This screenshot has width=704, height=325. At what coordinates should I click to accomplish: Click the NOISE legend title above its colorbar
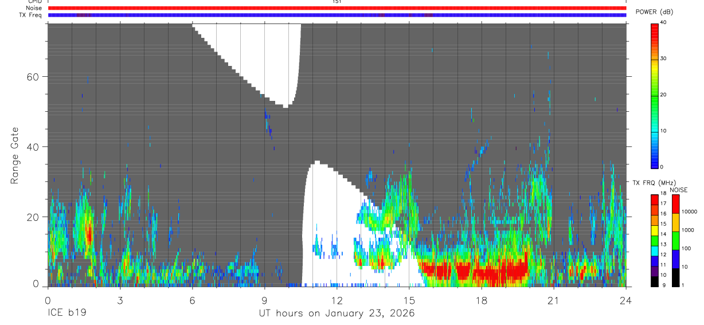(x=679, y=190)
